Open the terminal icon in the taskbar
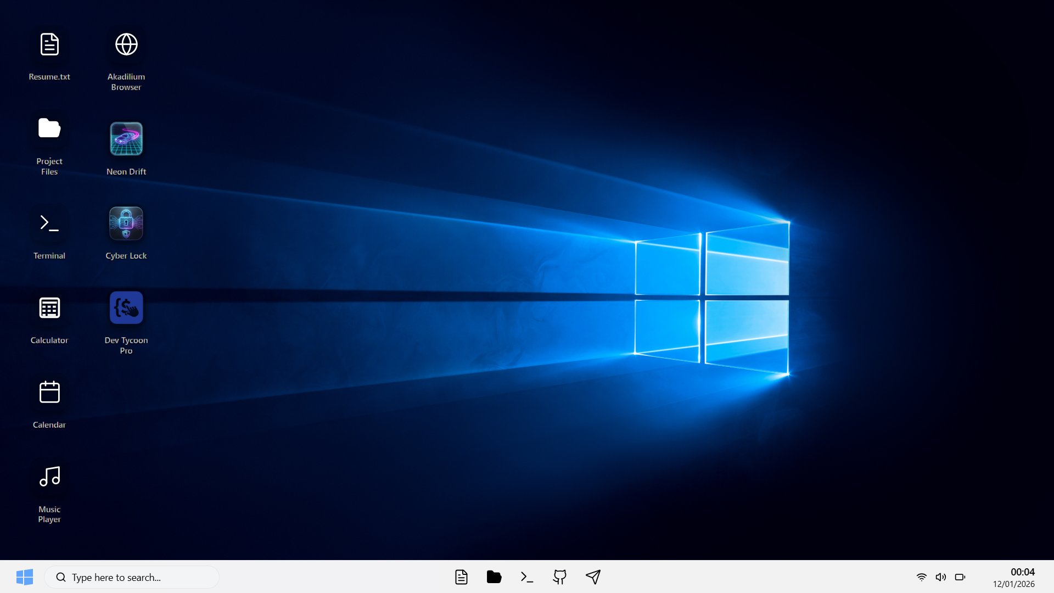 [527, 577]
